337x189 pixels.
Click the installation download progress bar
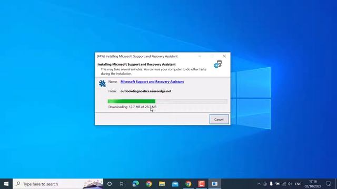point(167,101)
